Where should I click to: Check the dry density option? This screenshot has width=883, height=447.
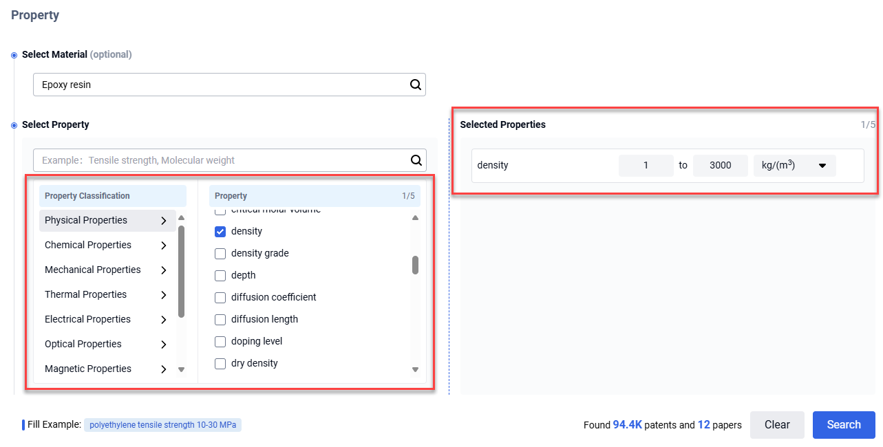click(x=220, y=363)
